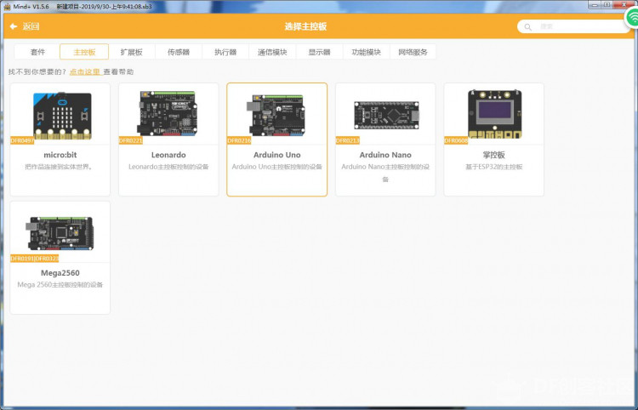Switch to the 执行器 tab
The height and width of the screenshot is (410, 638).
click(x=225, y=52)
